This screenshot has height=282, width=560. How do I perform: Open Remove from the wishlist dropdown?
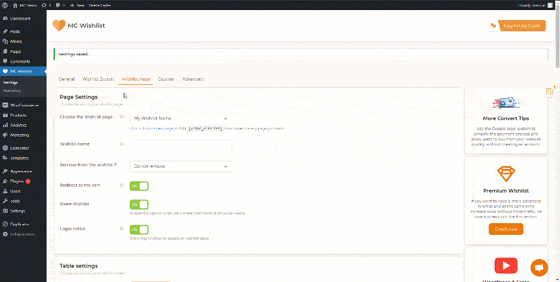point(181,167)
